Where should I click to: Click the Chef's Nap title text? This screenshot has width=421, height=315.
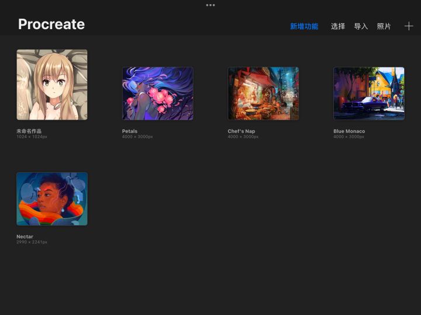241,131
